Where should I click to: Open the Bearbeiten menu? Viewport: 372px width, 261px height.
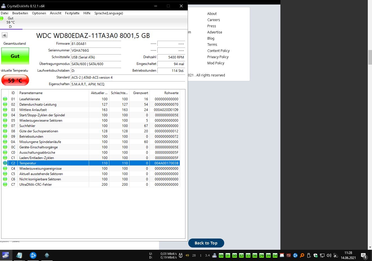20,13
